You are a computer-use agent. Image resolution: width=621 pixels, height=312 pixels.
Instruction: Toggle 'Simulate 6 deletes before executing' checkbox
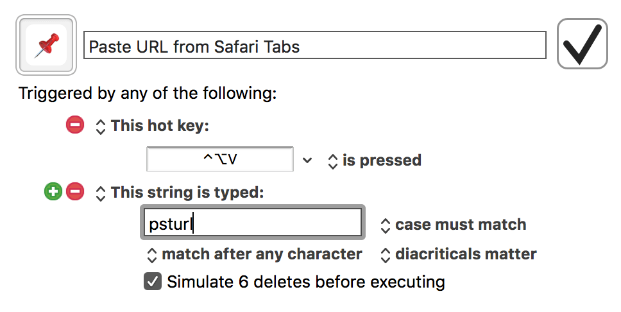(153, 281)
